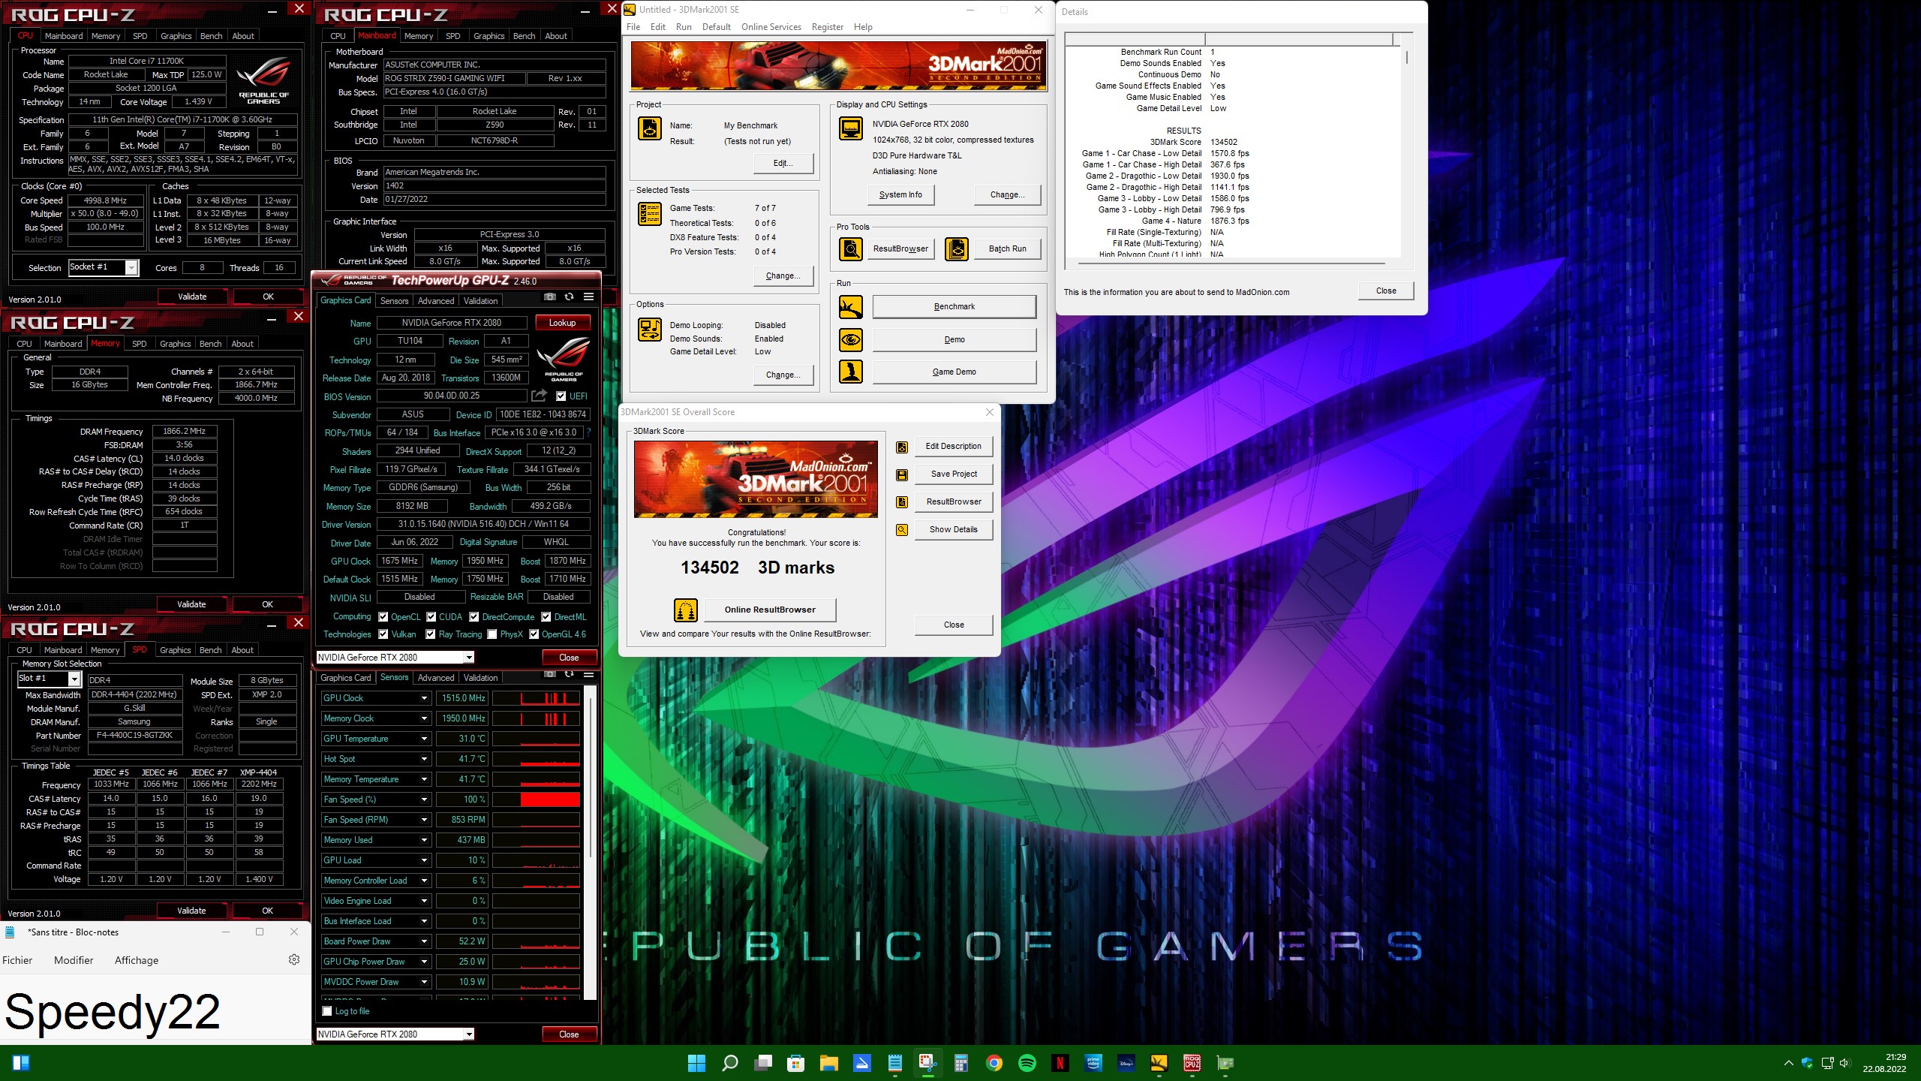Screen dimensions: 1921x1081
Task: Click the ResultBrowser icon in Overall Score dialog
Action: click(902, 502)
